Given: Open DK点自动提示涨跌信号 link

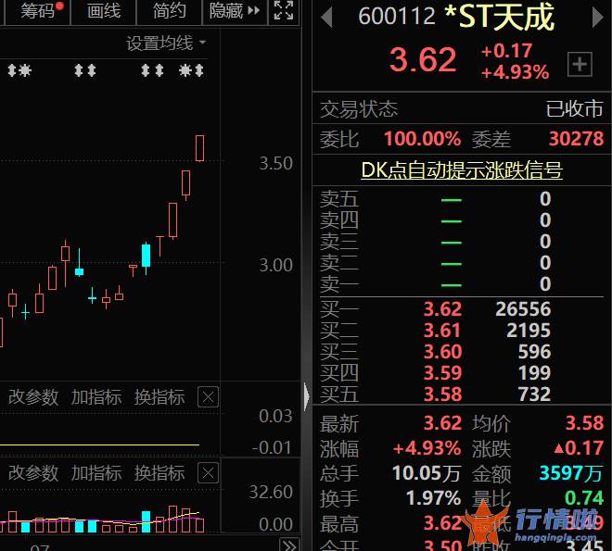Looking at the screenshot, I should pyautogui.click(x=462, y=169).
